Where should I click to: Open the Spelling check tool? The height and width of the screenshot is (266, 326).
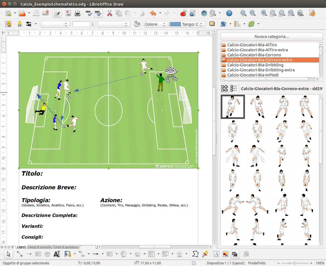click(89, 13)
